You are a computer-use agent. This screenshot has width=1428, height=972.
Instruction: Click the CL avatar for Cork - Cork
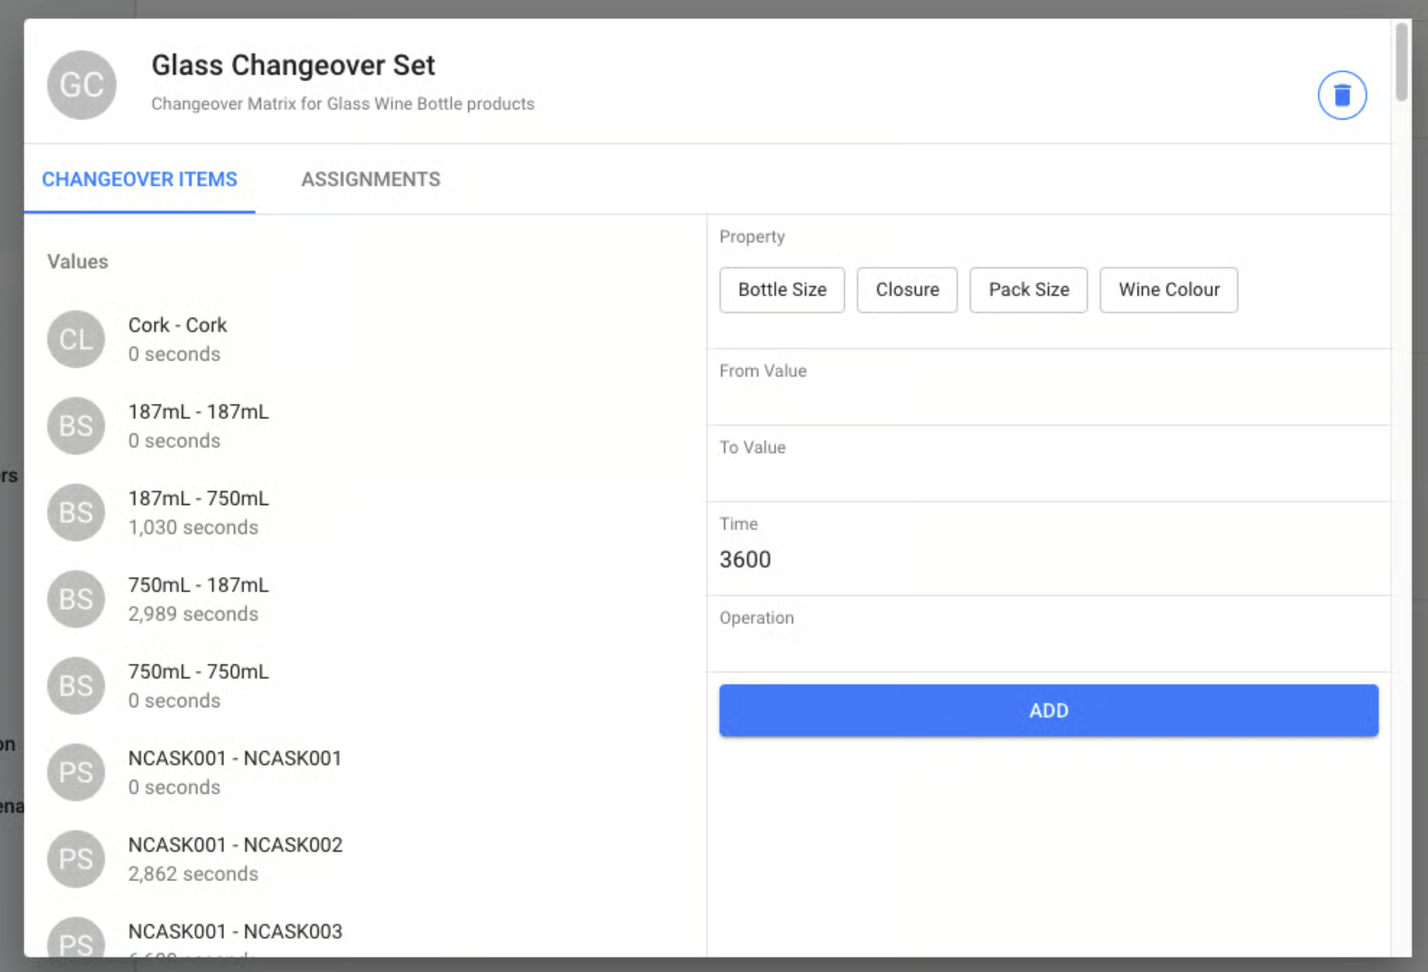(76, 339)
